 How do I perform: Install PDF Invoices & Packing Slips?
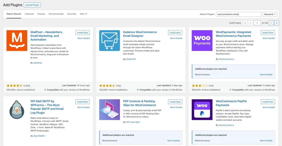pyautogui.click(x=175, y=102)
